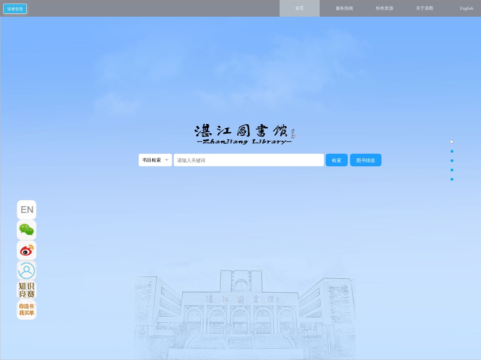
Task: Click the 检索 search button
Action: (337, 160)
